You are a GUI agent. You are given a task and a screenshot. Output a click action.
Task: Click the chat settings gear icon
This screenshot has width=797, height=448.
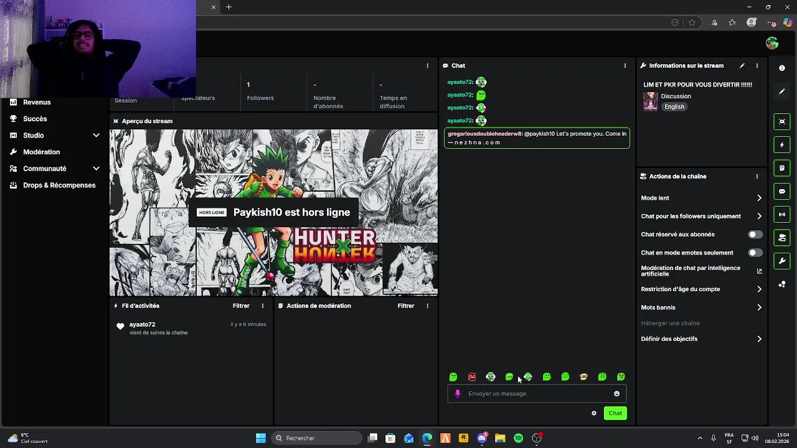coord(594,413)
